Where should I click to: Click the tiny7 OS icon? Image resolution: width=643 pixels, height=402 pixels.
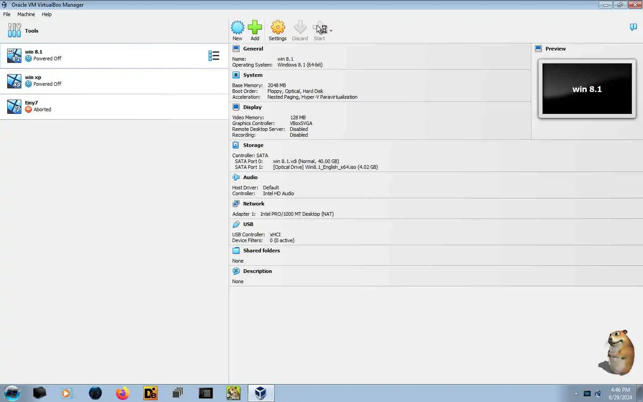[x=14, y=107]
